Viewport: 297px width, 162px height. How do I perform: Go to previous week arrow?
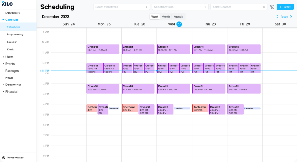click(x=277, y=17)
